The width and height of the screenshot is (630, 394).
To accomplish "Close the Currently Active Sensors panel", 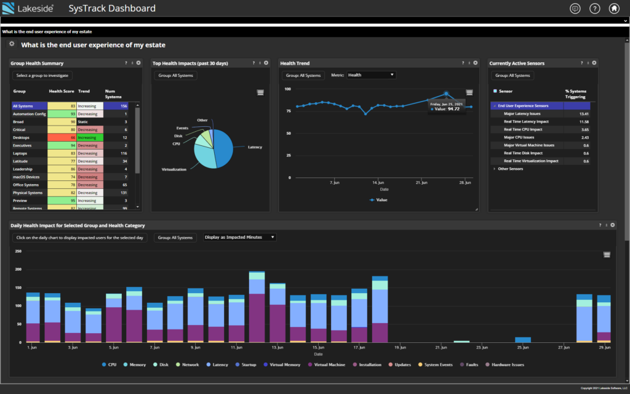I will coord(594,63).
